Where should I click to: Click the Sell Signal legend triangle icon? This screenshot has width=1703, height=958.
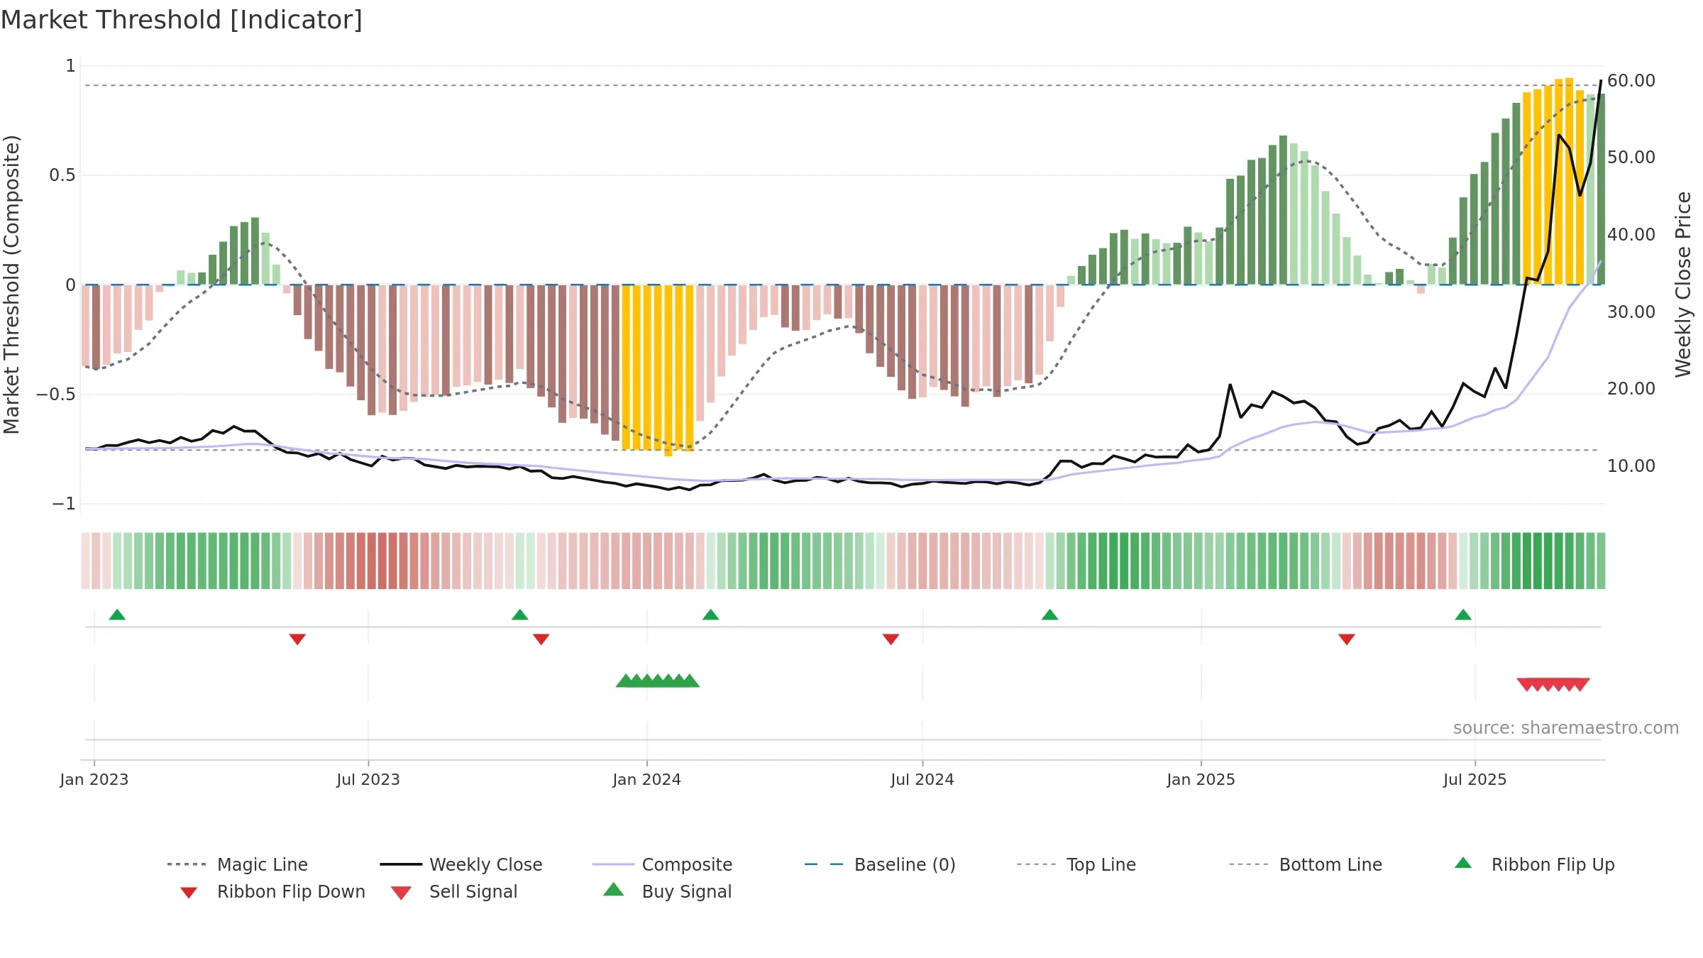(x=401, y=893)
